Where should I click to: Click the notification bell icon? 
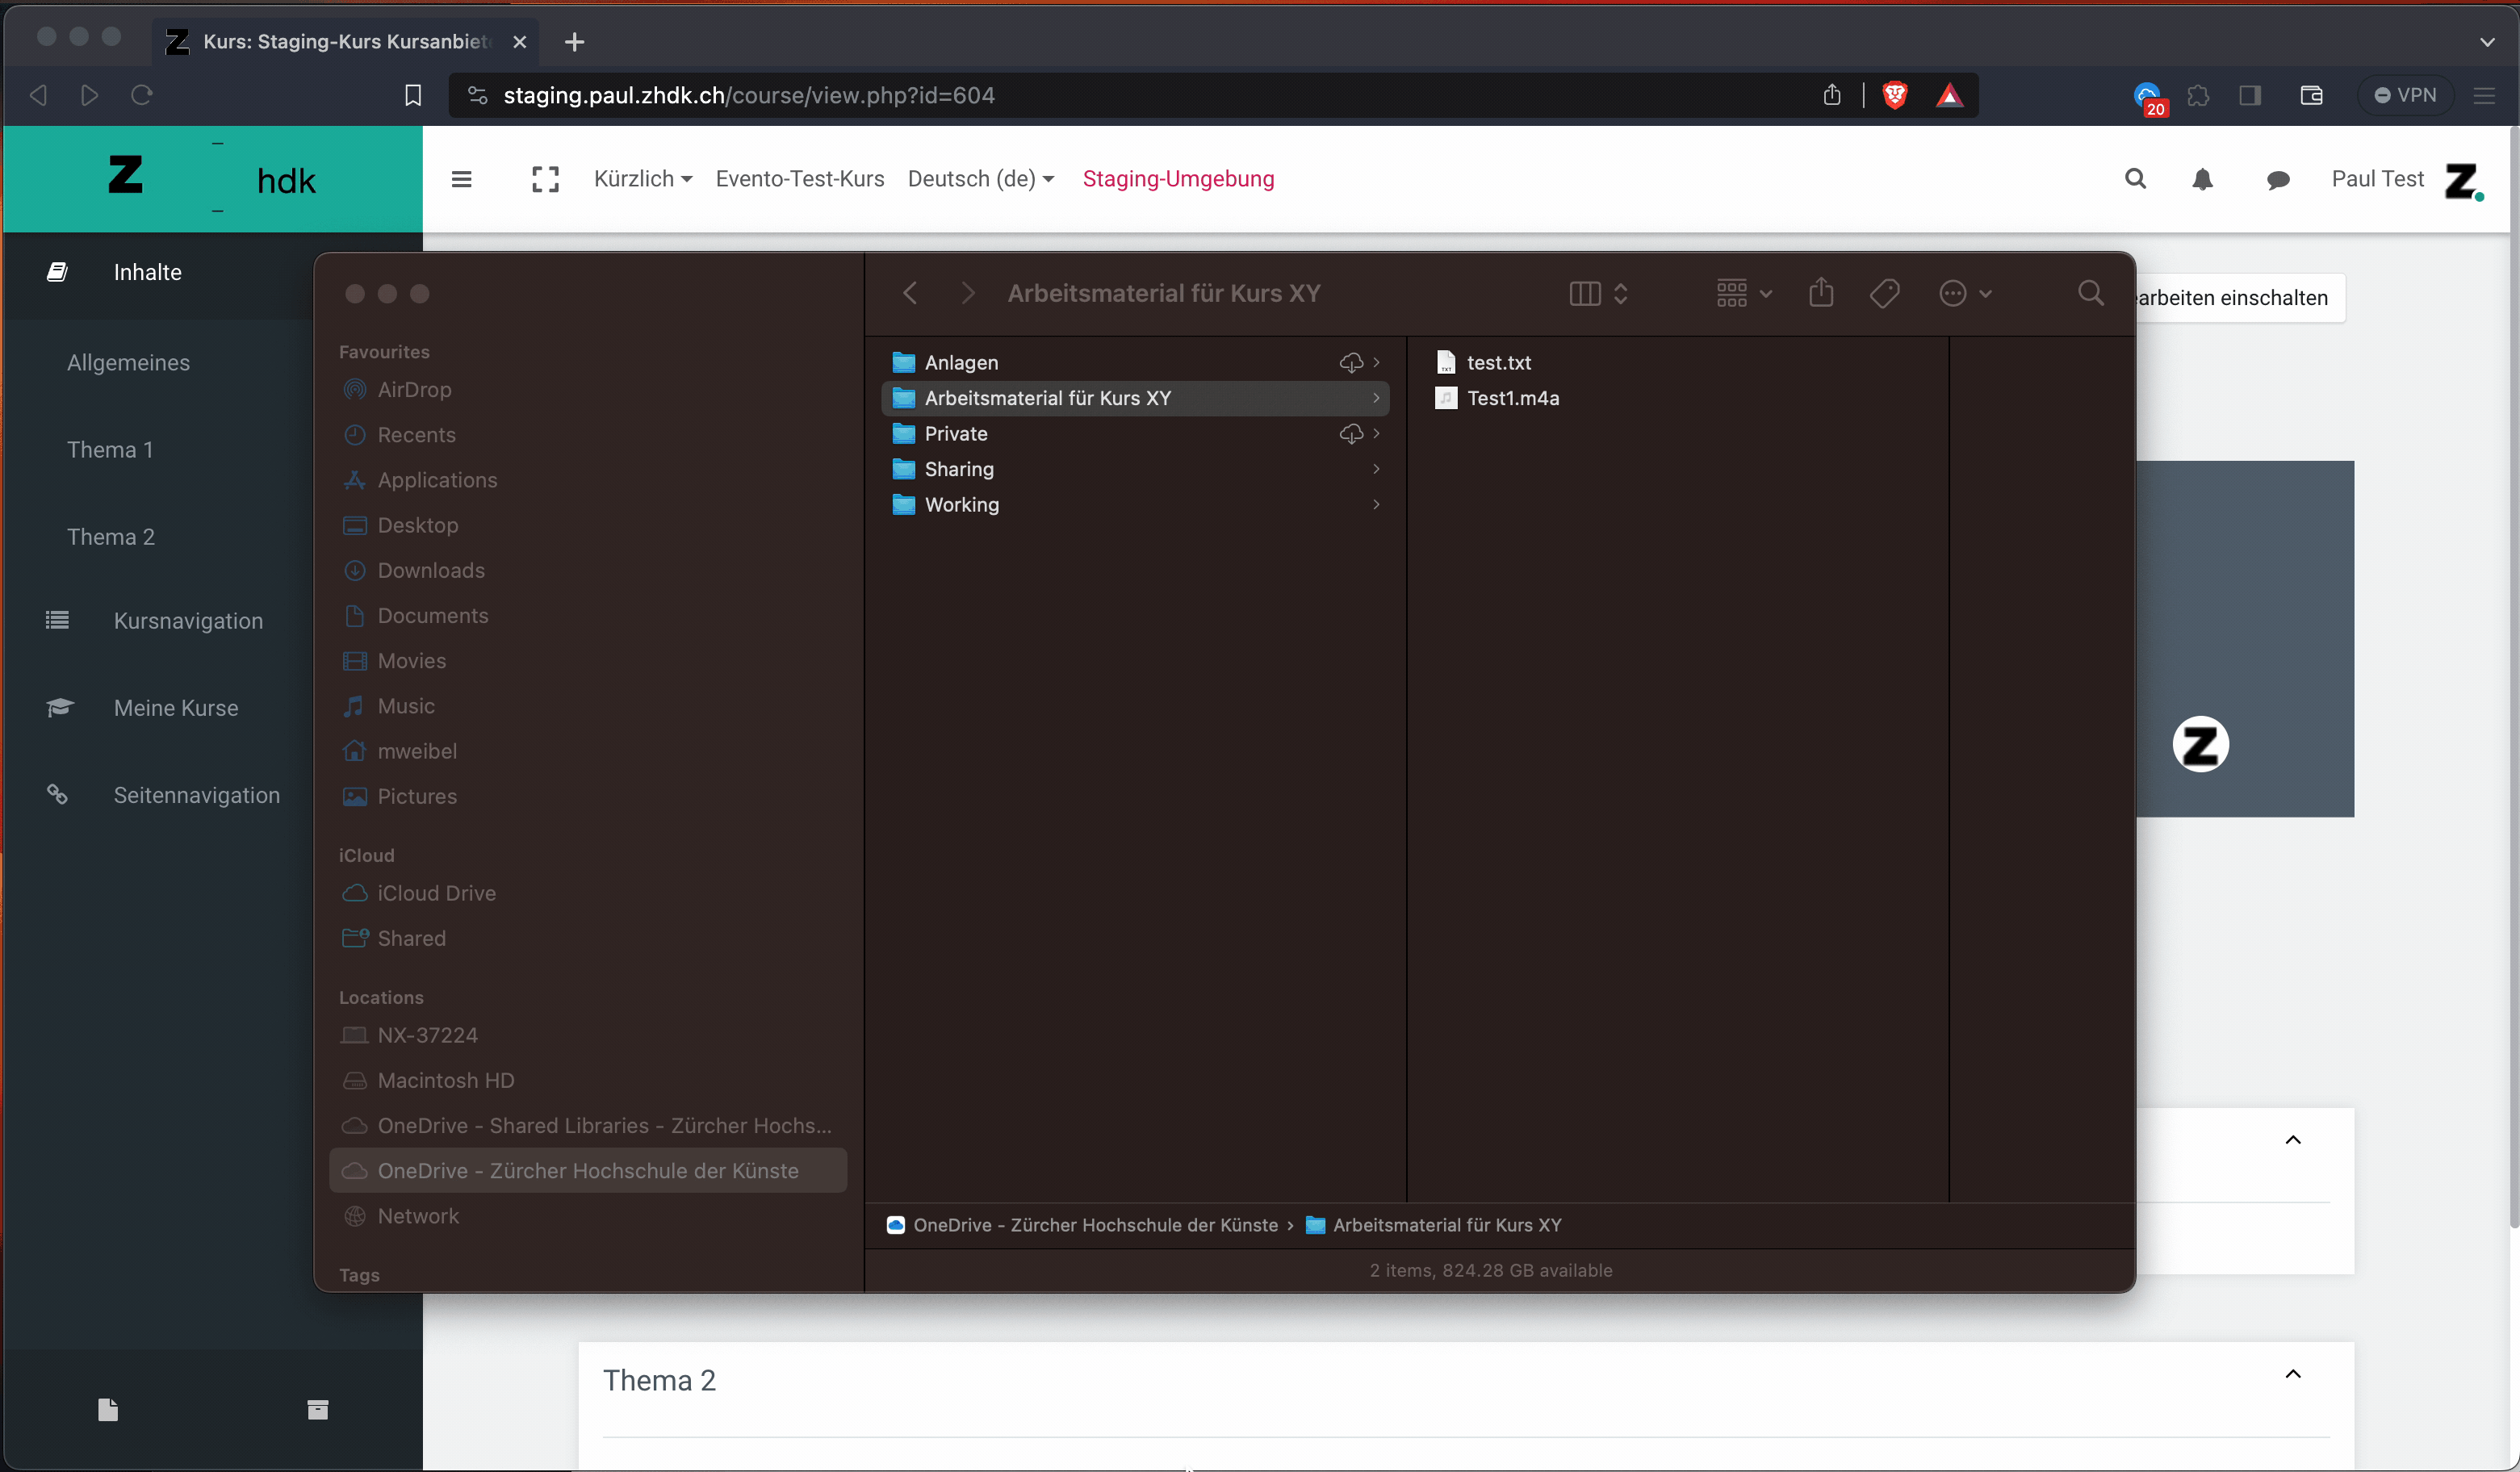click(x=2202, y=179)
